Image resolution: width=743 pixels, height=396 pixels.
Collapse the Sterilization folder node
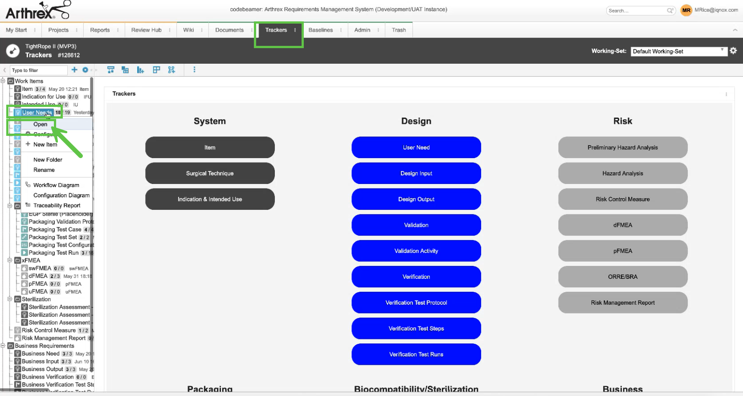click(10, 299)
